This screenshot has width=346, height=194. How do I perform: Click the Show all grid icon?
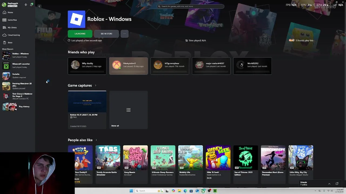(128, 110)
